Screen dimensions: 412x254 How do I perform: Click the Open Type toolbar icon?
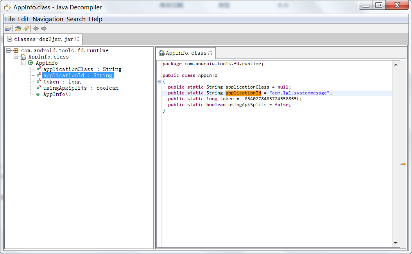point(18,28)
